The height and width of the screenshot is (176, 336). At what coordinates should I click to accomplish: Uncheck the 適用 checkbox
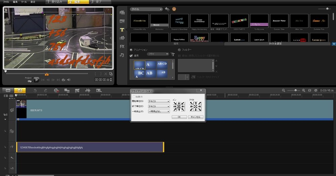pos(131,56)
